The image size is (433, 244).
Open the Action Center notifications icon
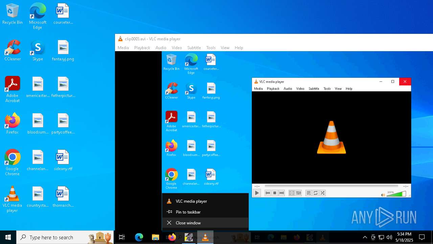422,237
